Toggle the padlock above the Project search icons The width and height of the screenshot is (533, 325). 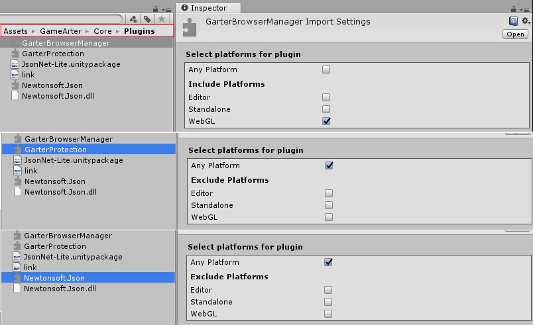coord(155,9)
